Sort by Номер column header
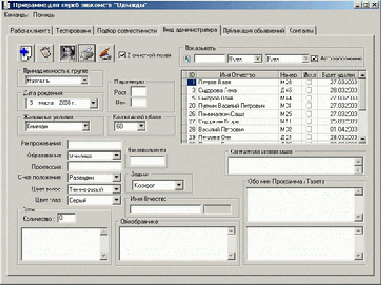 [x=289, y=74]
